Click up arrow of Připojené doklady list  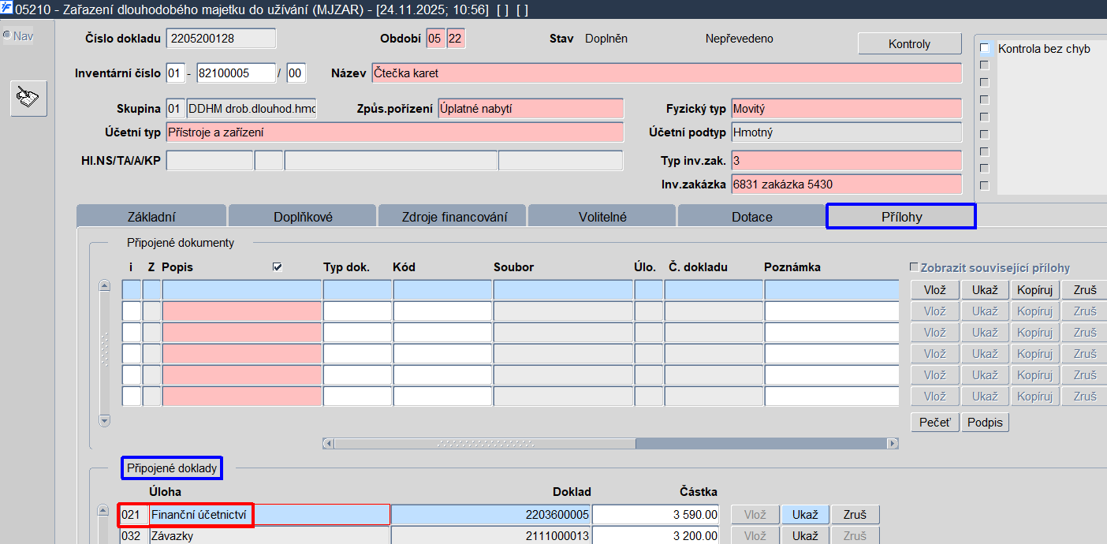click(102, 511)
